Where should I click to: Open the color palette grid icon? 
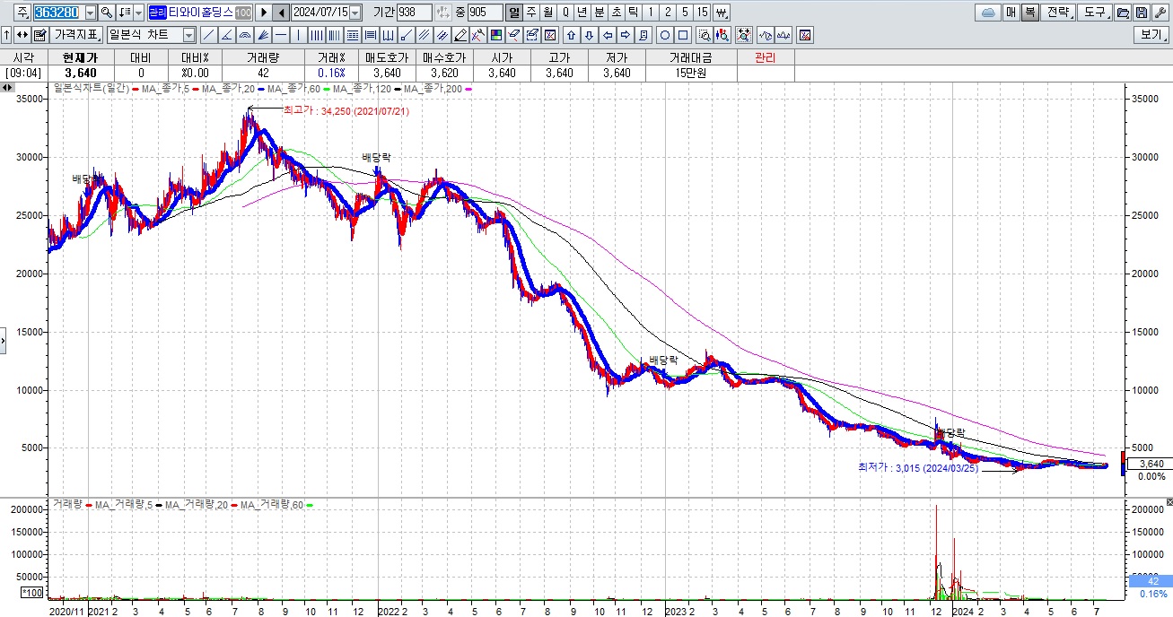495,35
